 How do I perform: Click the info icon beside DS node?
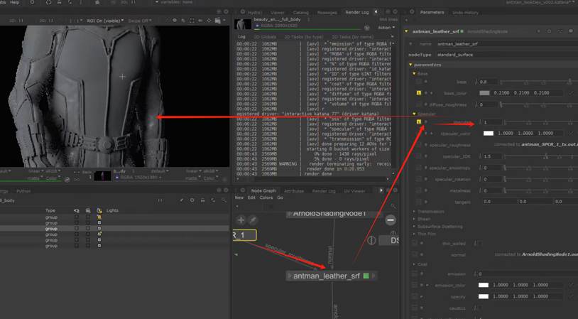[371, 240]
